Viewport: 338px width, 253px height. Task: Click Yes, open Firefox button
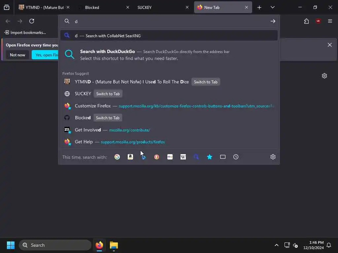(45, 55)
